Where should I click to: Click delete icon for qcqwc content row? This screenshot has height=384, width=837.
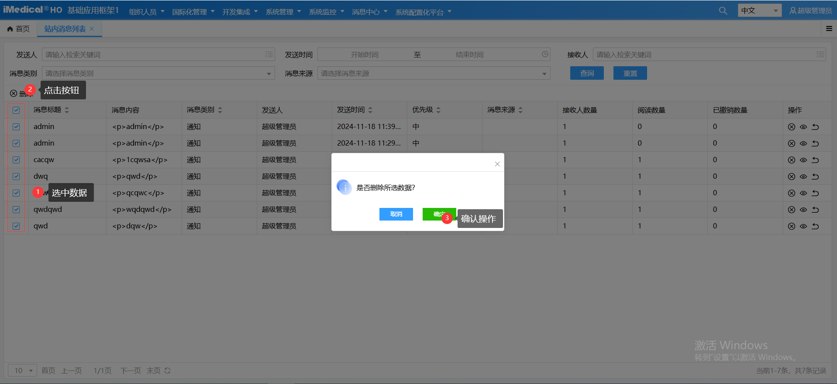(x=792, y=193)
